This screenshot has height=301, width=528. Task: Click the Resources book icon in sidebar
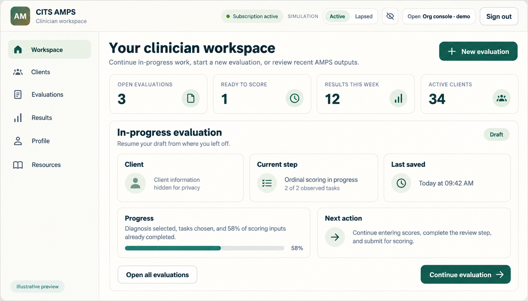(18, 165)
